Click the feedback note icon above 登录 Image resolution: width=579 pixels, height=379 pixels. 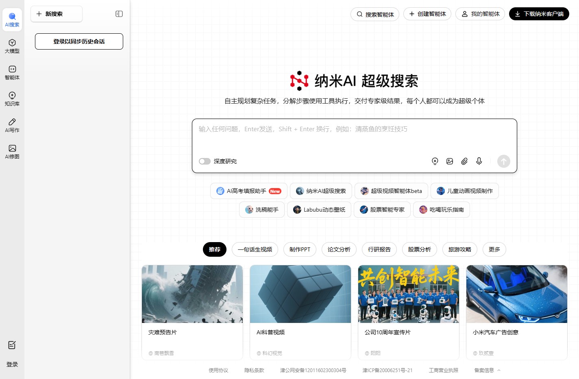click(12, 345)
